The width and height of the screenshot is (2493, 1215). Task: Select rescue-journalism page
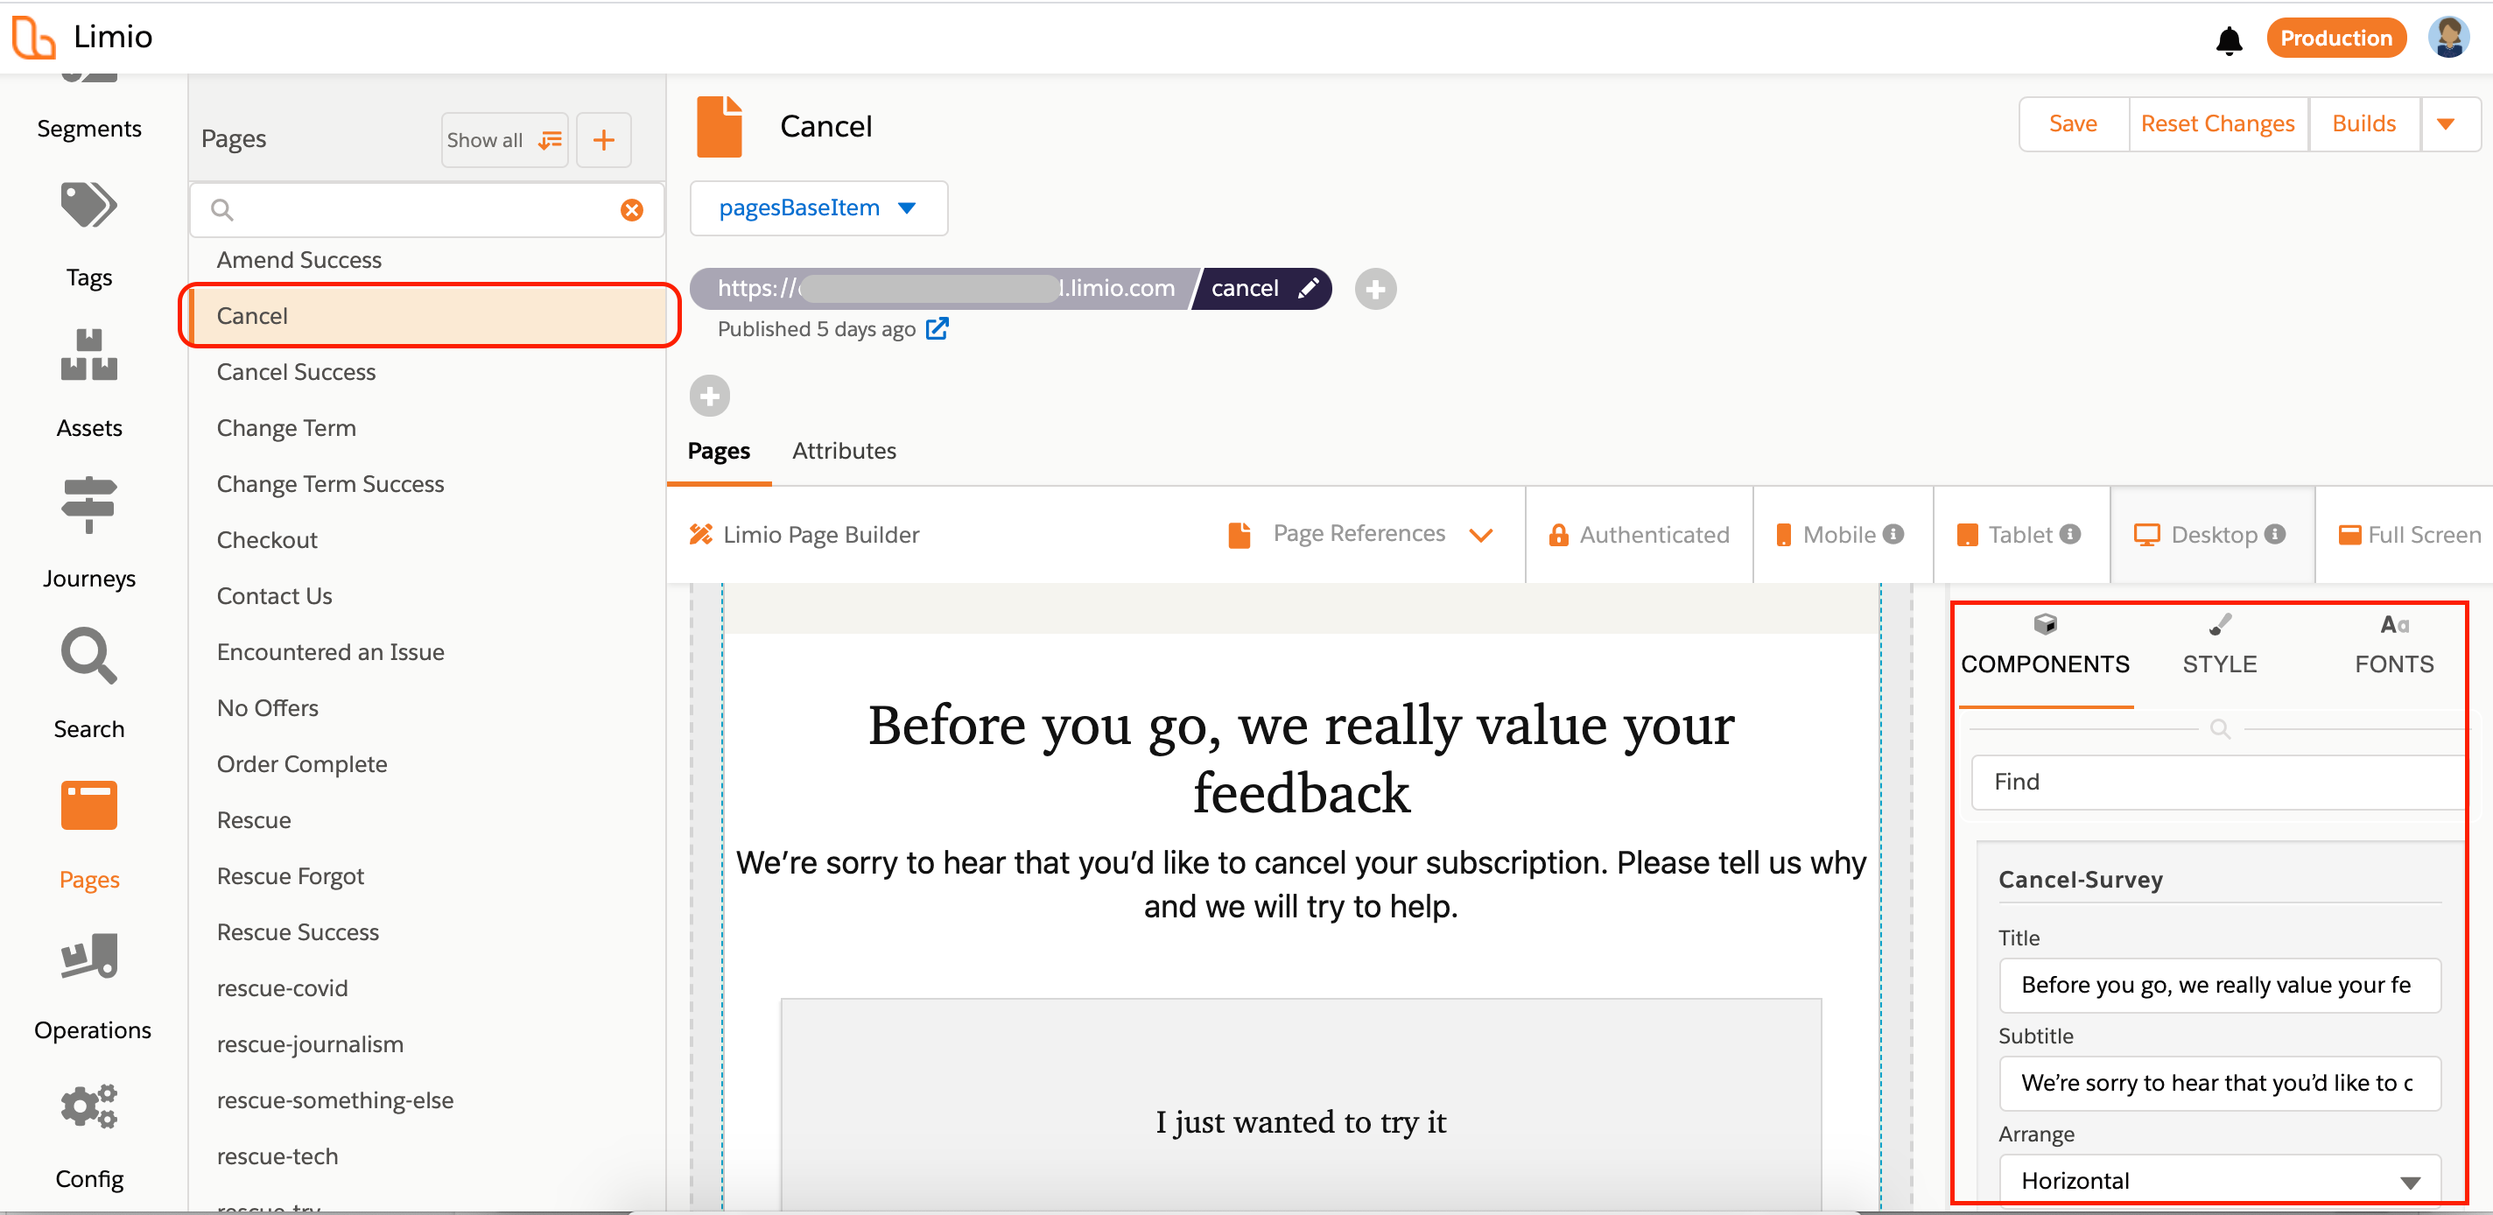(x=427, y=1044)
